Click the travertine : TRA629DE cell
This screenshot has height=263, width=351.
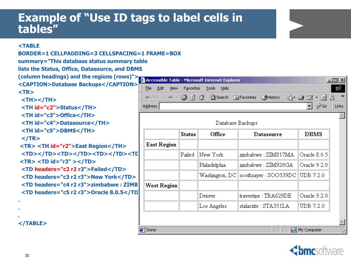[268, 196]
